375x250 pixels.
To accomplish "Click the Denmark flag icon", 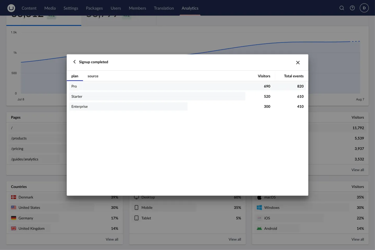I will (x=14, y=197).
